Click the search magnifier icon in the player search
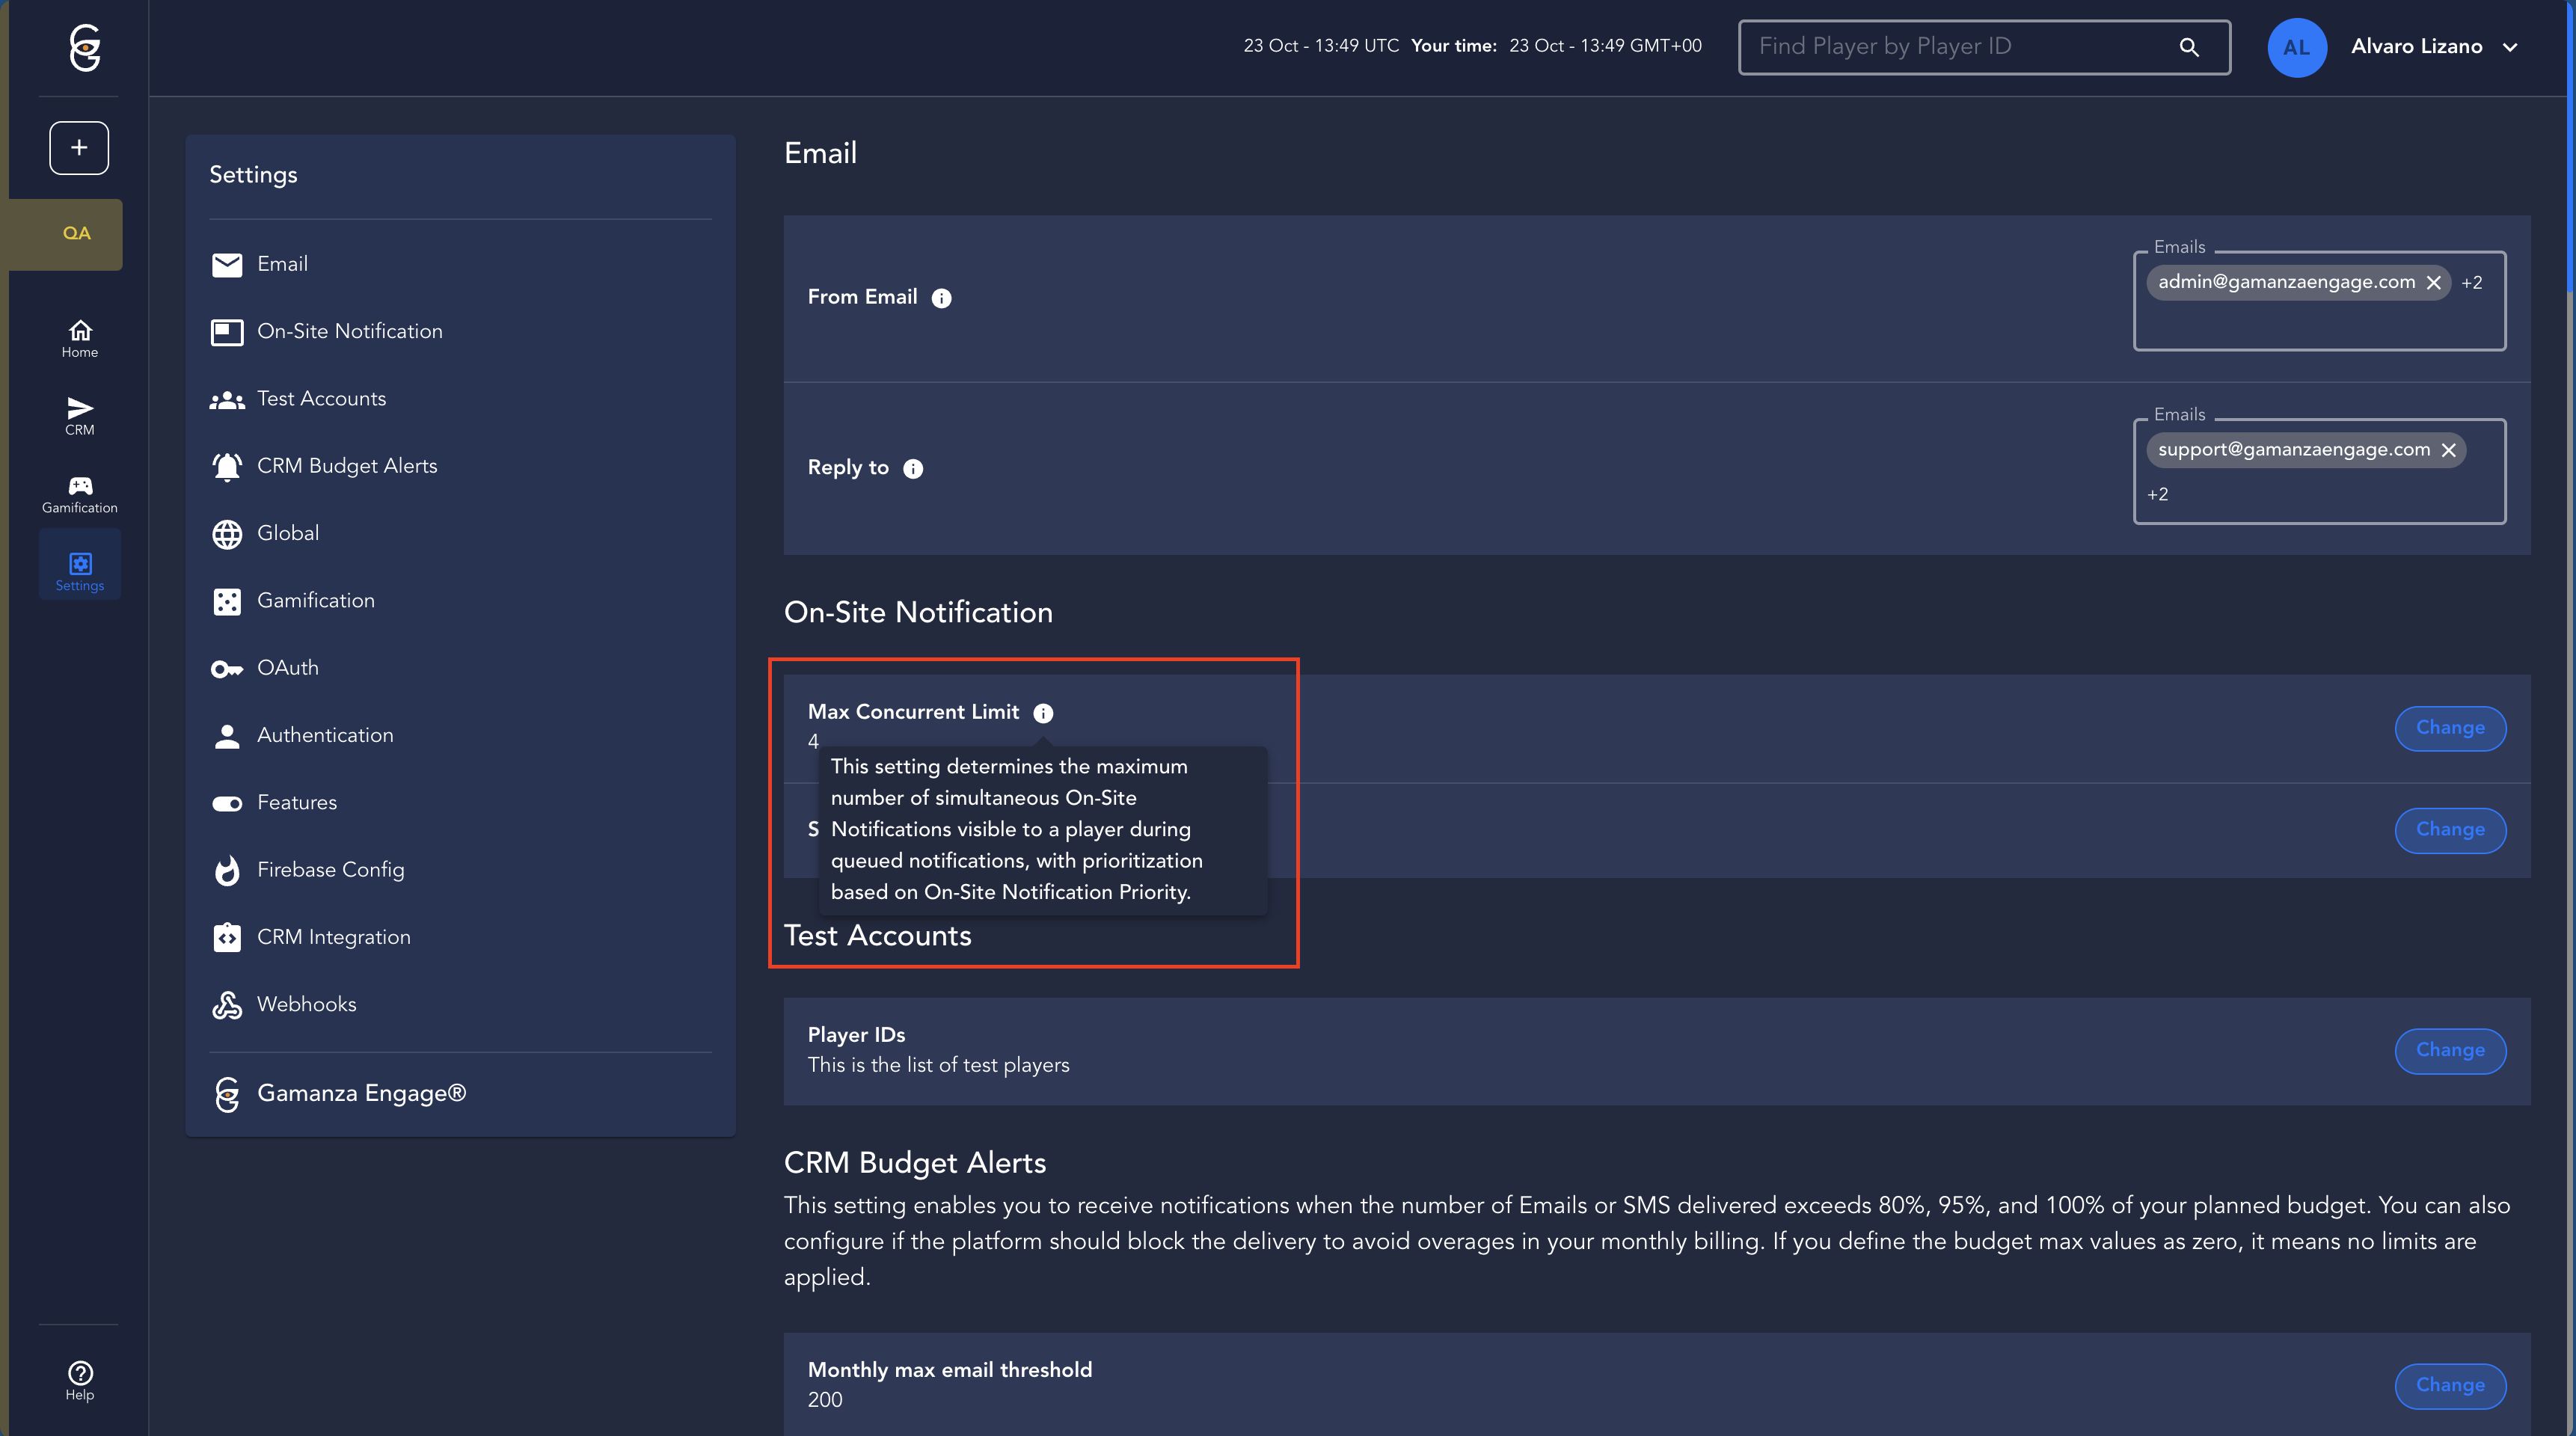This screenshot has height=1436, width=2576. [2188, 47]
